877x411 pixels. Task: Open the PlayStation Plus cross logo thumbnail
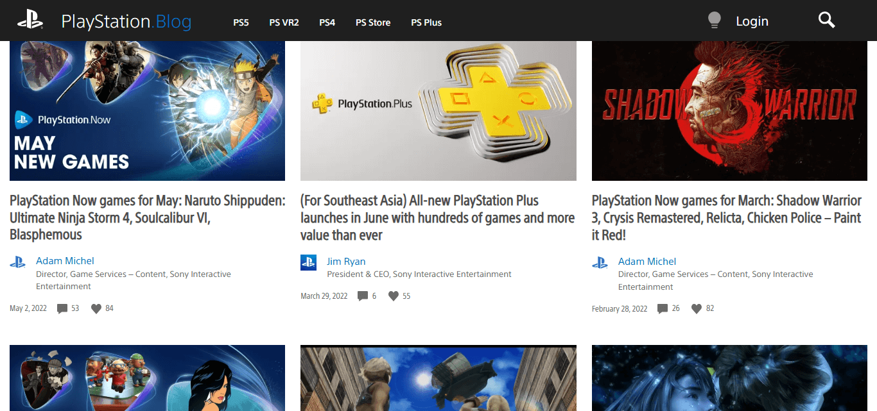438,111
